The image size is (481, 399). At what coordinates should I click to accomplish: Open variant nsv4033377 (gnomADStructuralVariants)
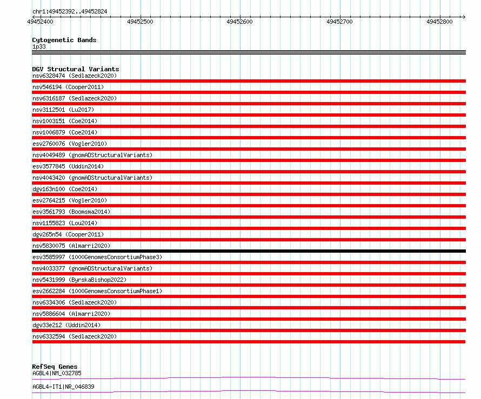pyautogui.click(x=92, y=268)
